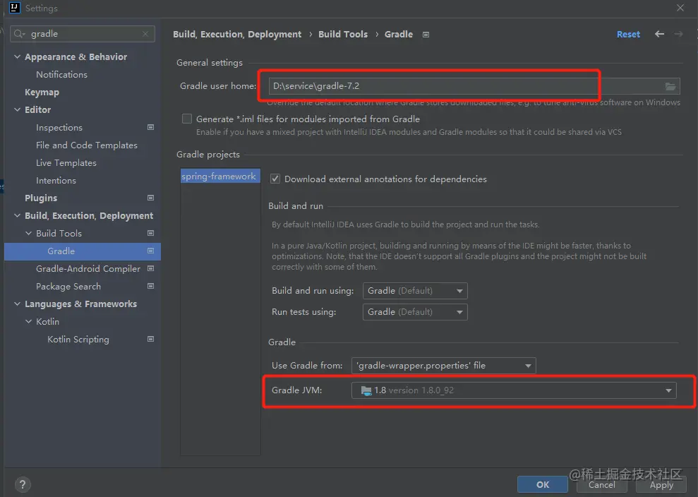Open the Gradle JVM dropdown
The height and width of the screenshot is (497, 698).
point(514,390)
